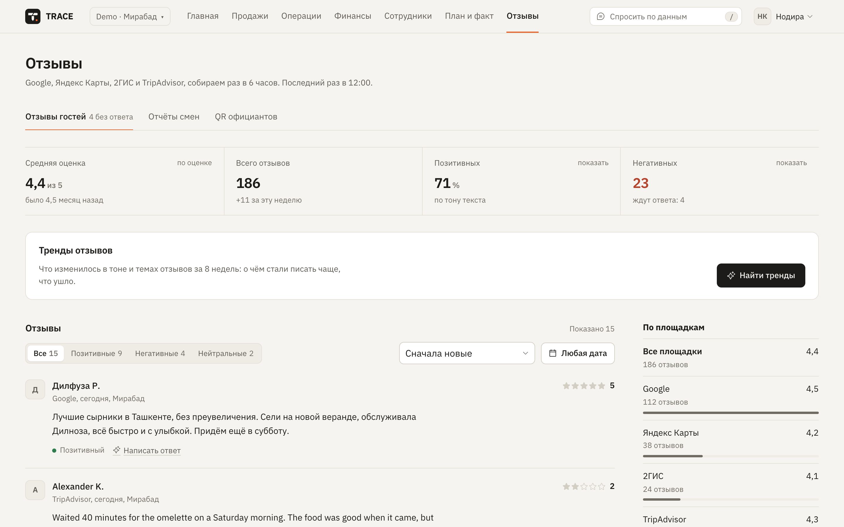Click the chat icon in the search field
Image resolution: width=844 pixels, height=527 pixels.
600,16
